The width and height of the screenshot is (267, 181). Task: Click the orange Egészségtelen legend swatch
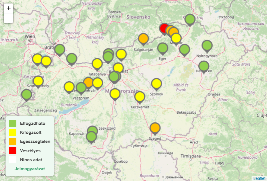(x=13, y=141)
